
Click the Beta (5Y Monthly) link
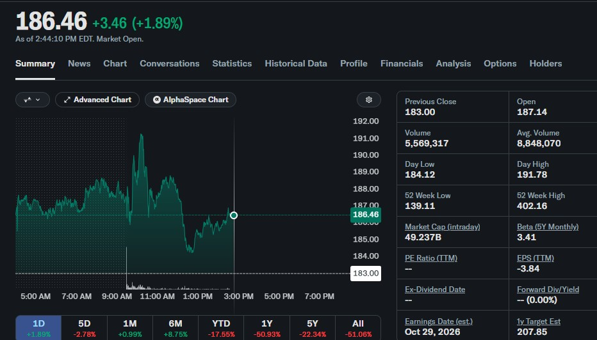[548, 227]
